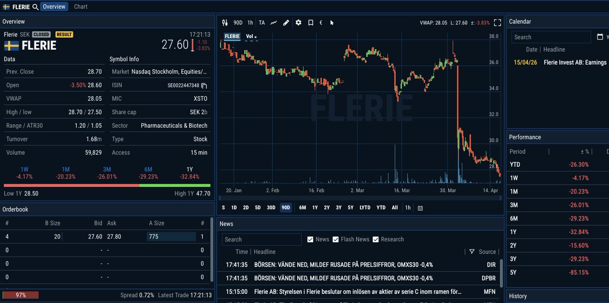Sort news by Time column
The height and width of the screenshot is (303, 609).
(x=242, y=252)
